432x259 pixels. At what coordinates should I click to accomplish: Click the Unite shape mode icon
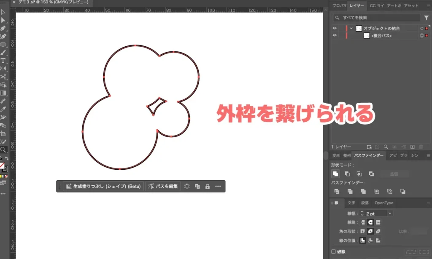pos(335,174)
